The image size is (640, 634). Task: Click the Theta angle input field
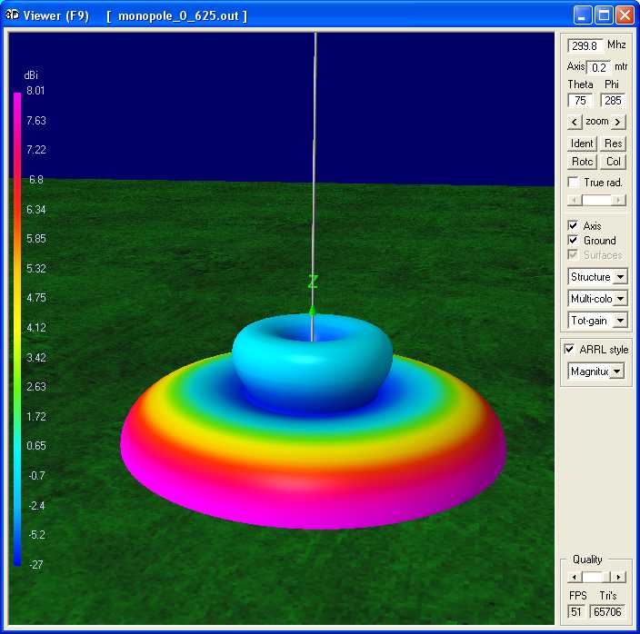(581, 101)
